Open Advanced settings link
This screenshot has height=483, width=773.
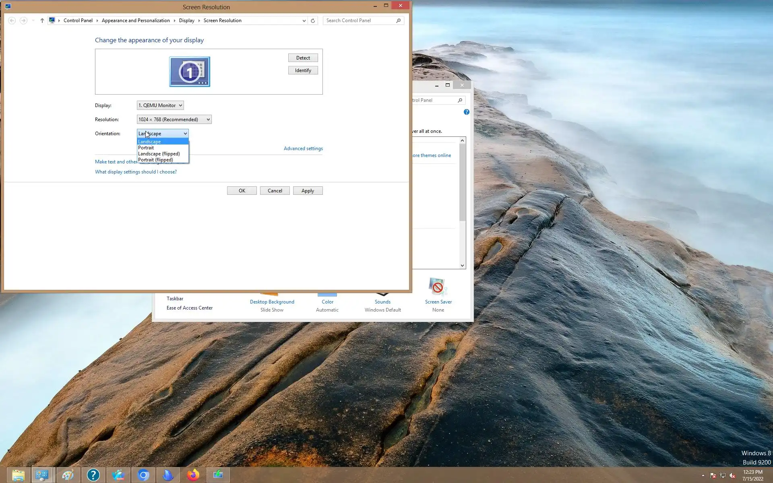[x=303, y=149]
